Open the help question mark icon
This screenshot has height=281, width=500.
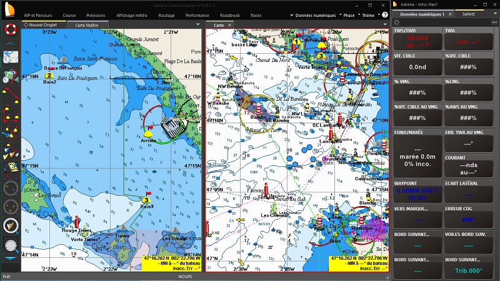[385, 14]
